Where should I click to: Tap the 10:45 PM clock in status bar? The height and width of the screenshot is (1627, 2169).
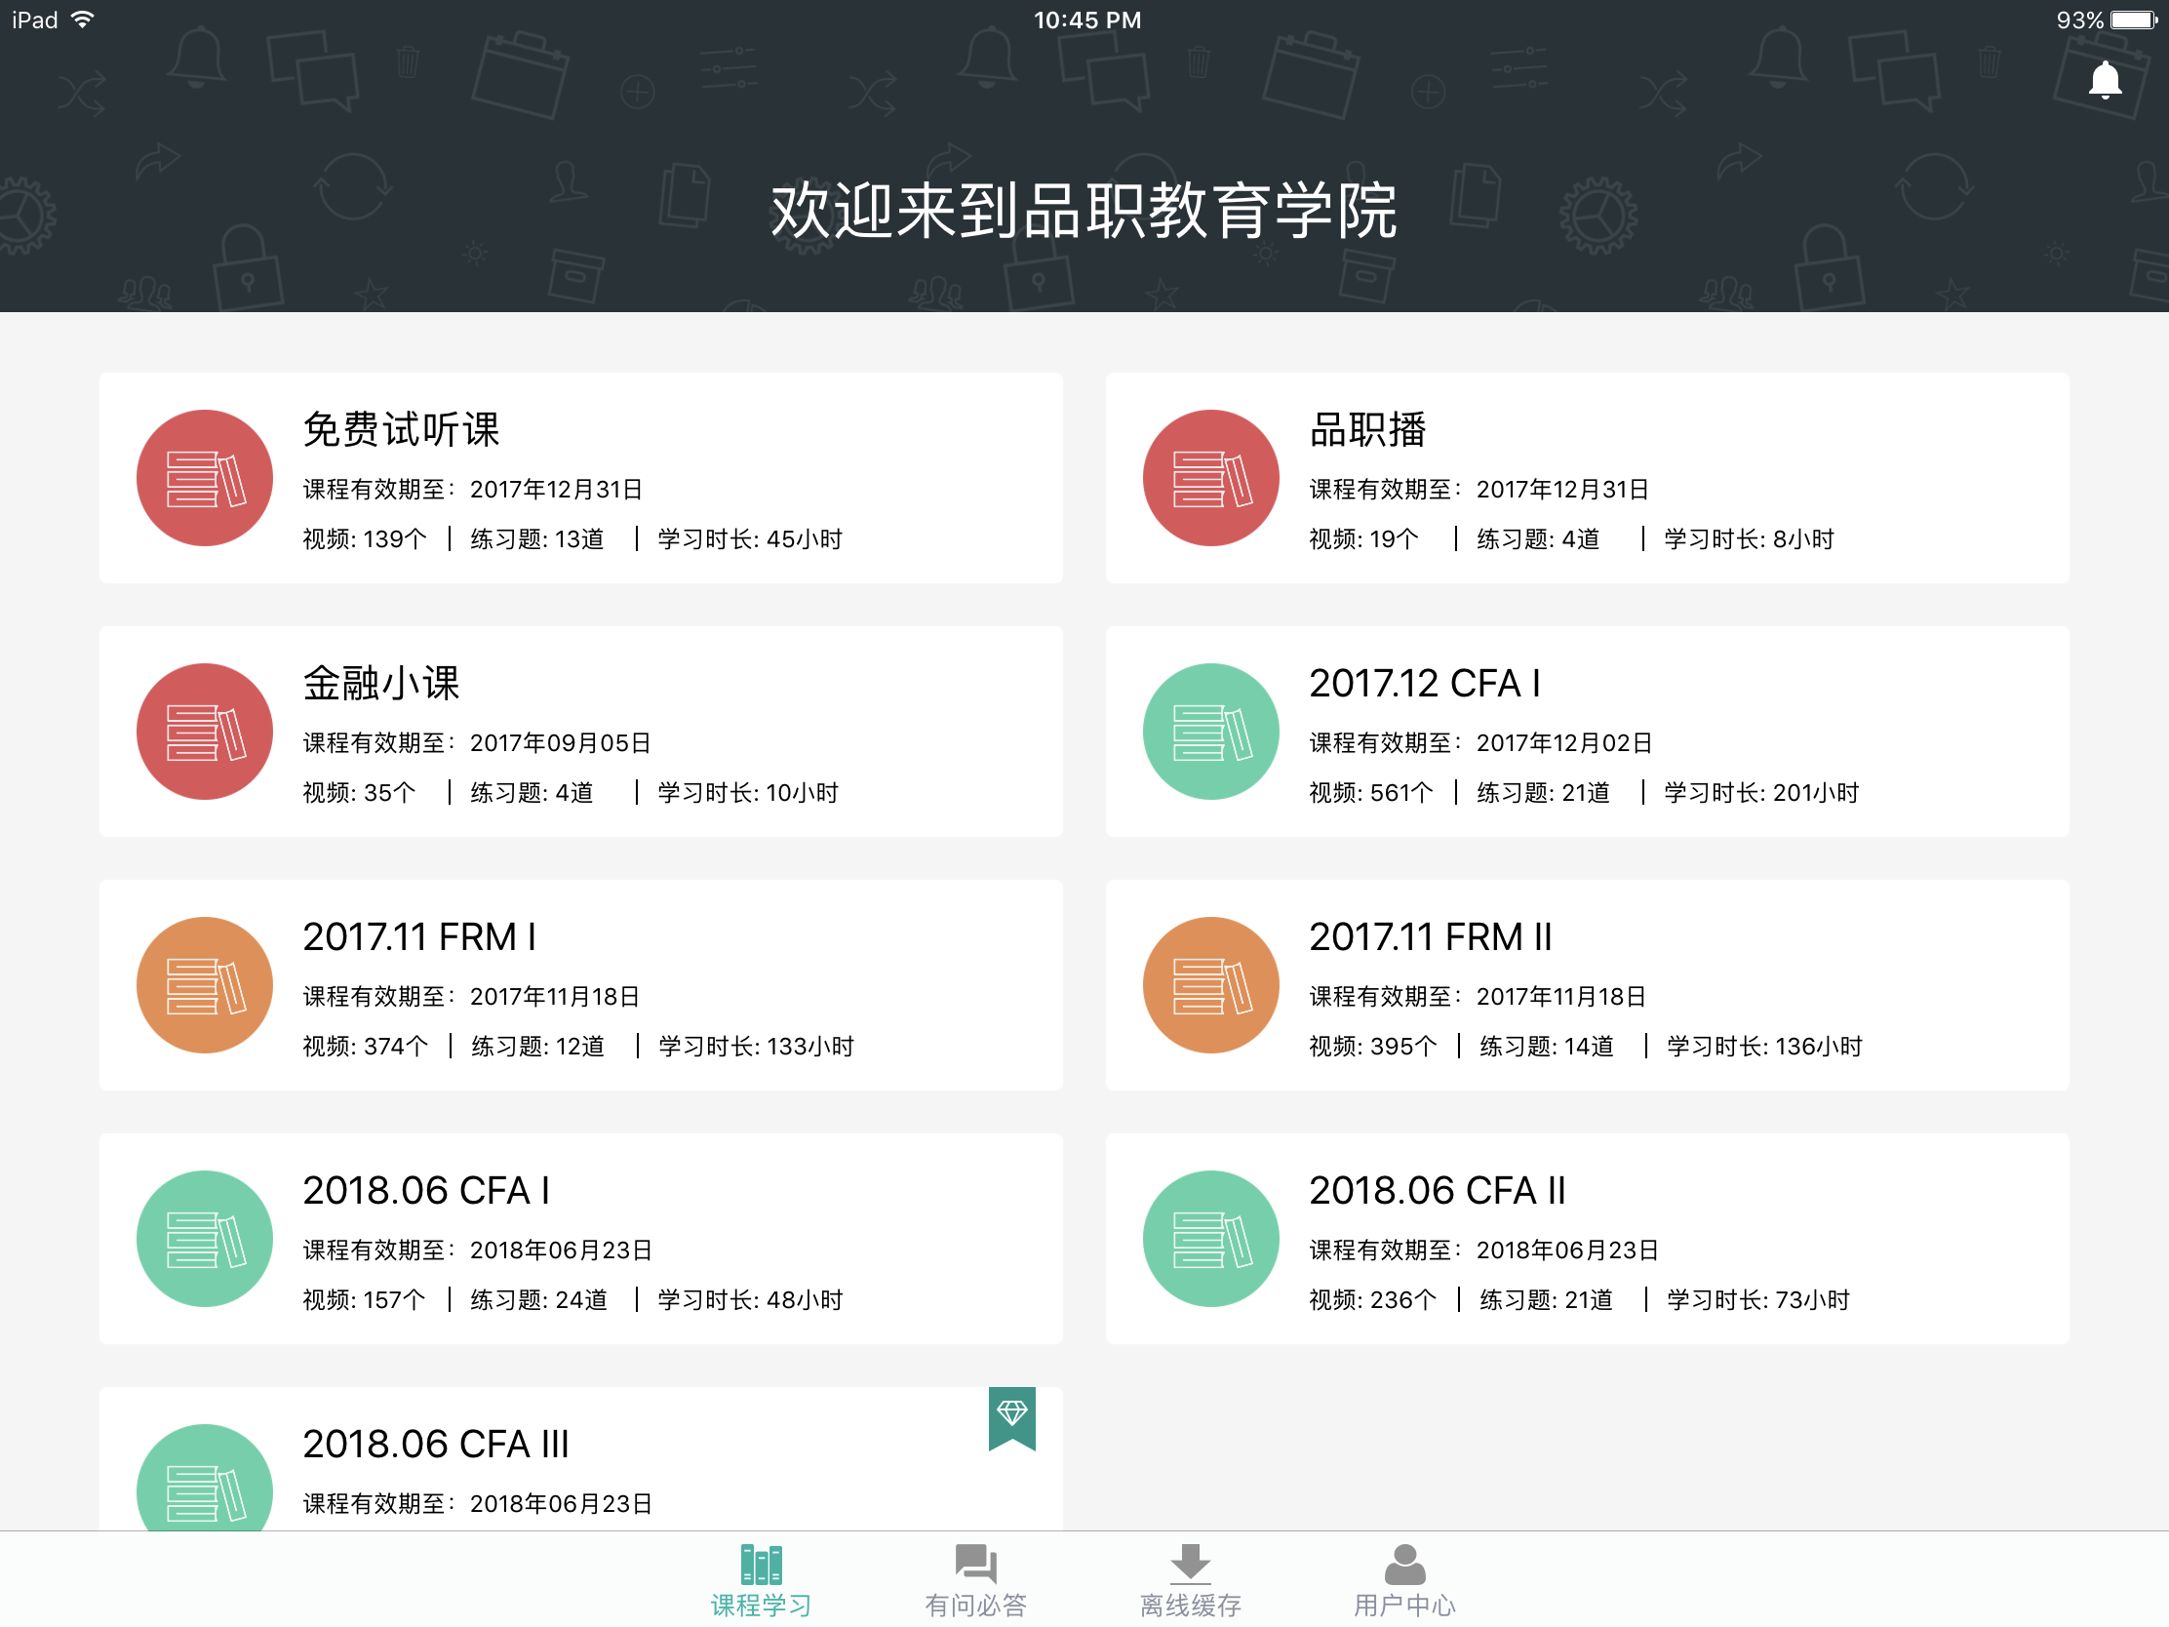point(1087,20)
